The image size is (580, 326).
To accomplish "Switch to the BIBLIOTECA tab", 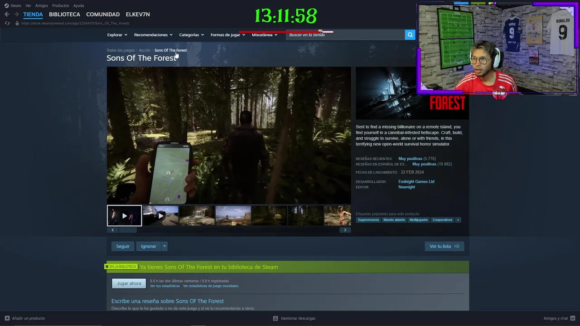I will (64, 14).
